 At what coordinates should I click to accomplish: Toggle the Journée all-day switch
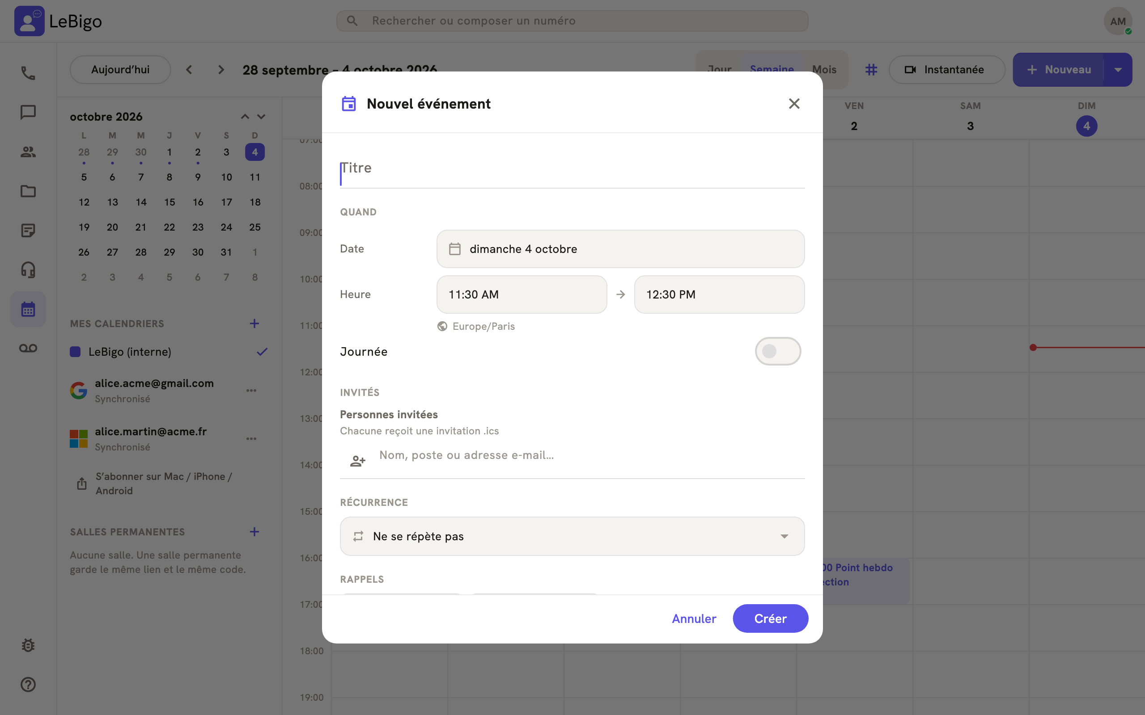[x=777, y=351]
